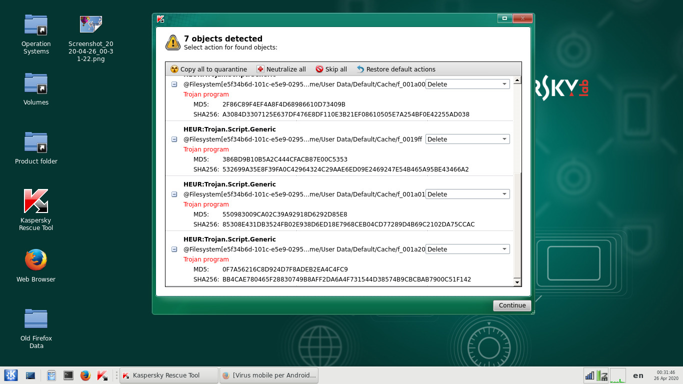
Task: Click the SHA256 value starting 532699A3
Action: (345, 169)
